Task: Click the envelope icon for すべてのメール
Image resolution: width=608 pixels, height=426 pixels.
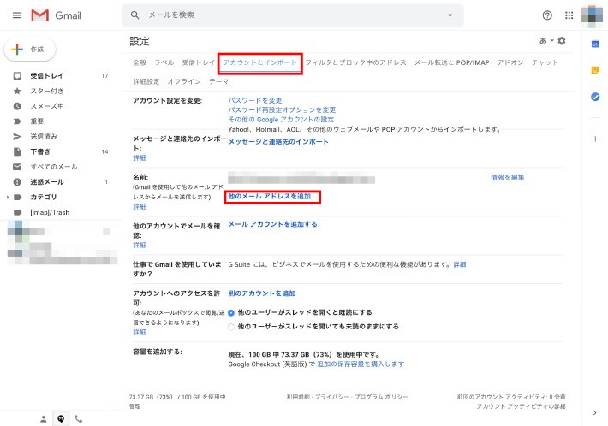Action: click(17, 167)
